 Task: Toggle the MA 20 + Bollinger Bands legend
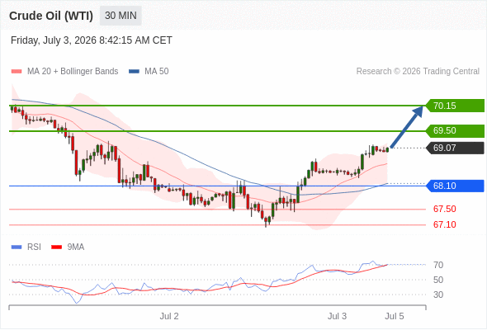(x=64, y=72)
